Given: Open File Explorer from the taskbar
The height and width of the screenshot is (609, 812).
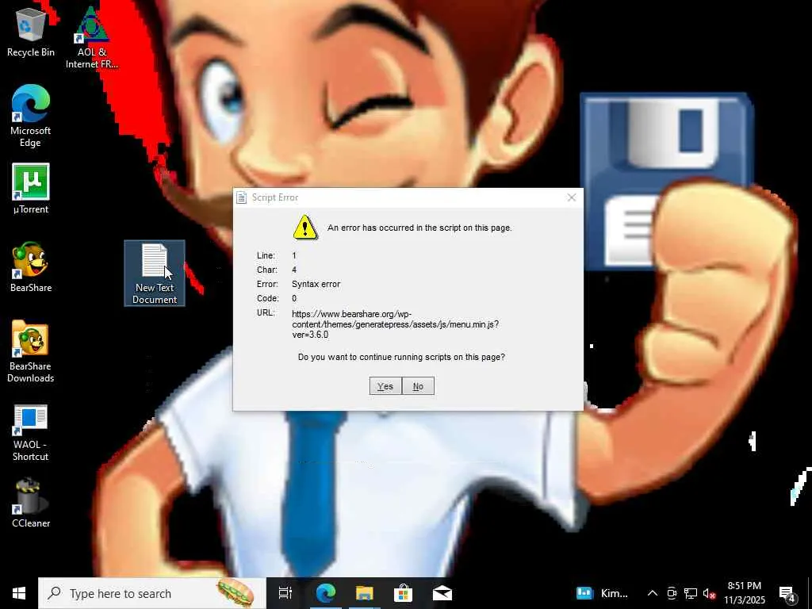Looking at the screenshot, I should [365, 593].
